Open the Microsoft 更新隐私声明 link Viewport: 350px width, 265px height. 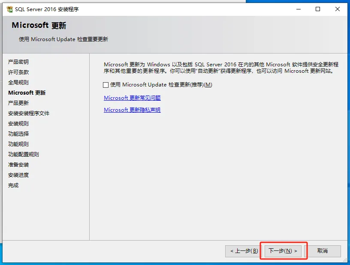[x=132, y=110]
